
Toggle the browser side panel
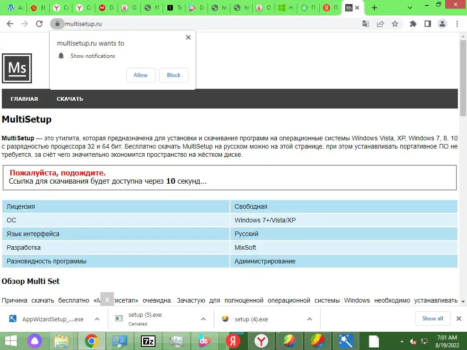pyautogui.click(x=428, y=24)
